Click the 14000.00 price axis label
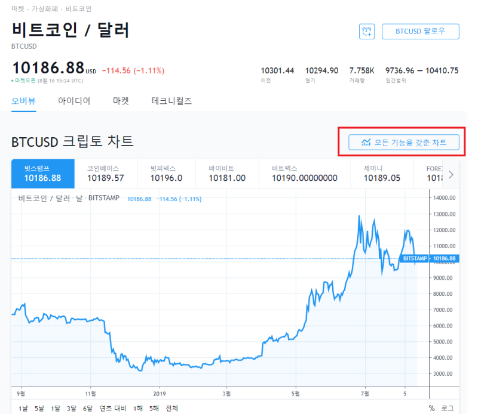The width and height of the screenshot is (478, 414). click(444, 198)
